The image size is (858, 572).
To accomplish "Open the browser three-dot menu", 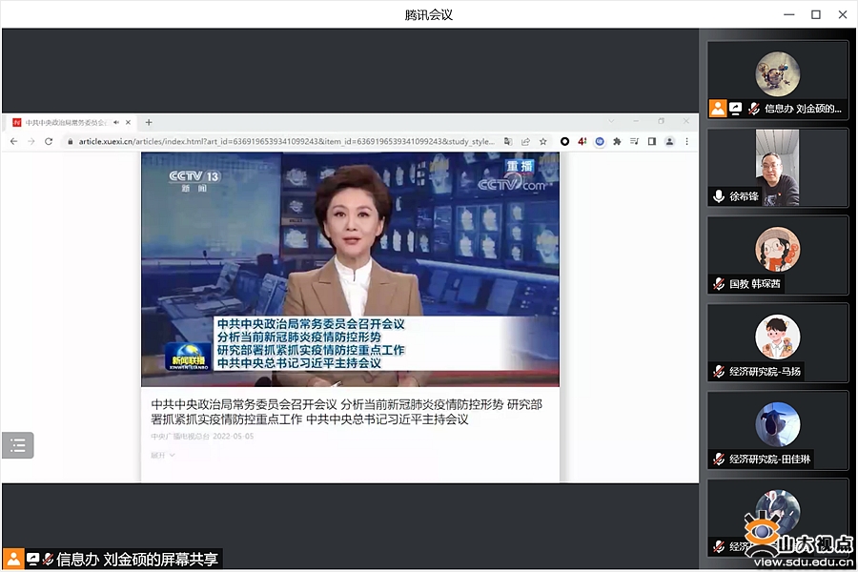I will click(x=686, y=141).
